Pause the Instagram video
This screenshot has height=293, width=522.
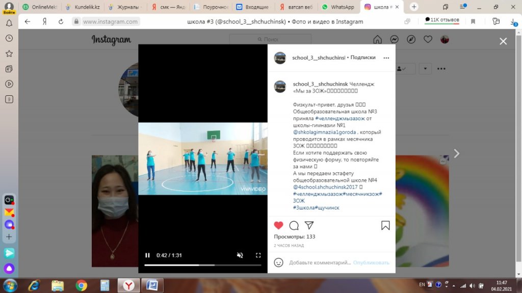pos(147,255)
